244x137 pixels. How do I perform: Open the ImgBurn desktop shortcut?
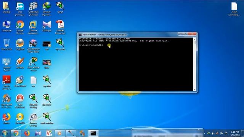pos(20,45)
